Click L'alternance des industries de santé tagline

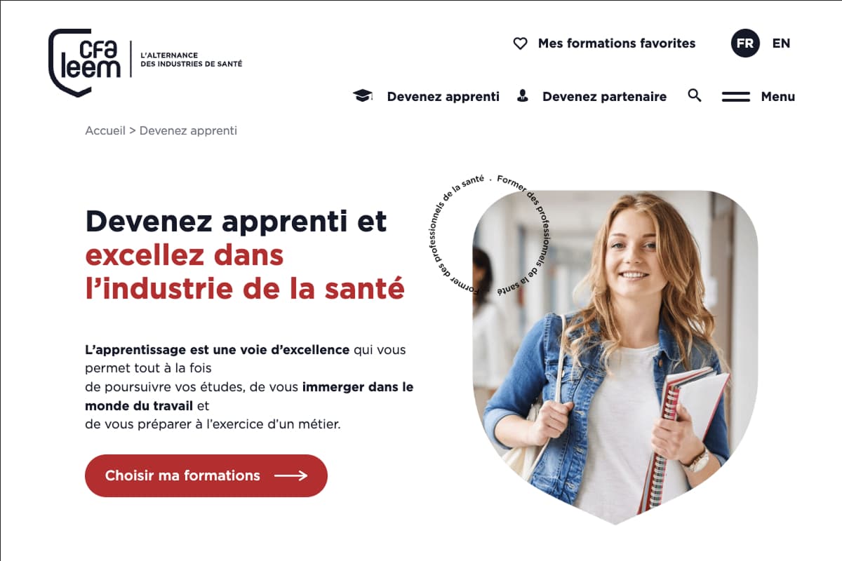pyautogui.click(x=192, y=59)
